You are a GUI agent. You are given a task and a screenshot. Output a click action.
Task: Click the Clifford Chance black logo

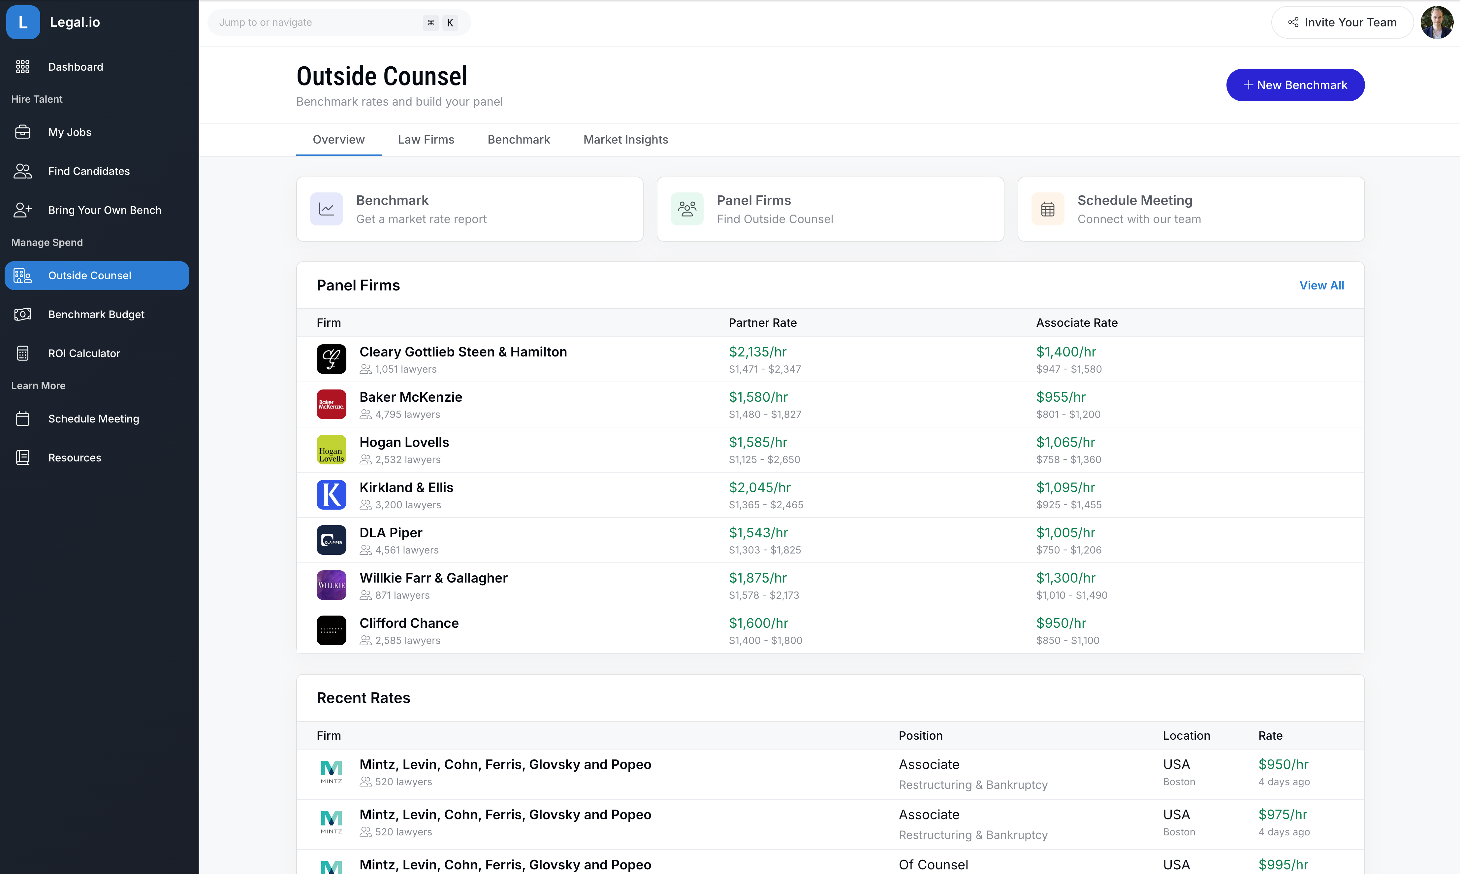coord(331,631)
